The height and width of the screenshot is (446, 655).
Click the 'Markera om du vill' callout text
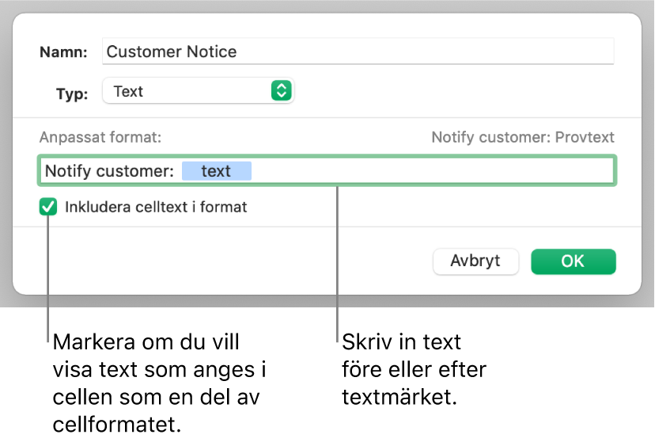[x=146, y=343]
